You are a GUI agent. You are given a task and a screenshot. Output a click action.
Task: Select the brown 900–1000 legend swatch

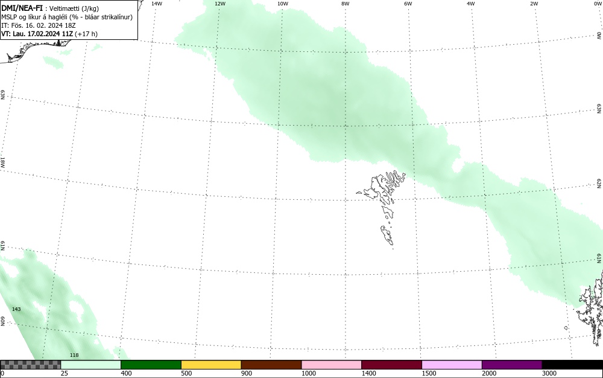point(271,365)
